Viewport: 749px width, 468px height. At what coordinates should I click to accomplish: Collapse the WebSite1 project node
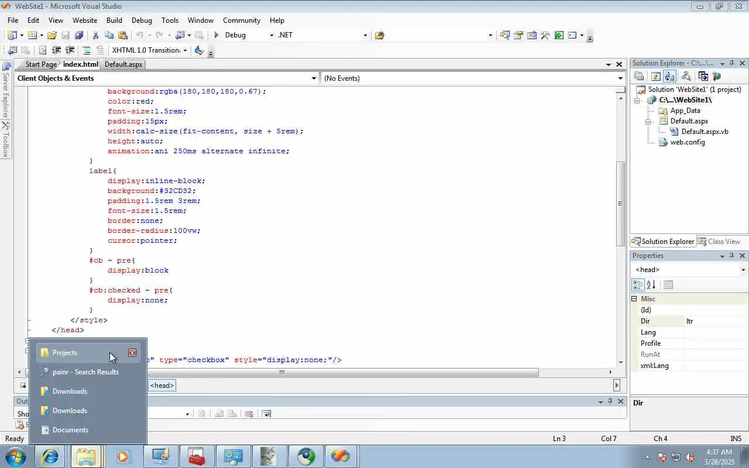pyautogui.click(x=637, y=100)
